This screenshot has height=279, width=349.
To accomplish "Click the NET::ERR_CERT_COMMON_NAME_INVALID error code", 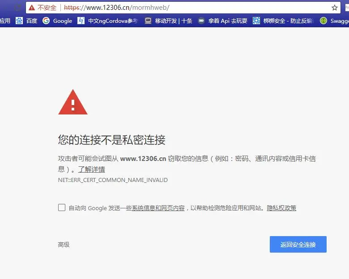I will (x=113, y=180).
